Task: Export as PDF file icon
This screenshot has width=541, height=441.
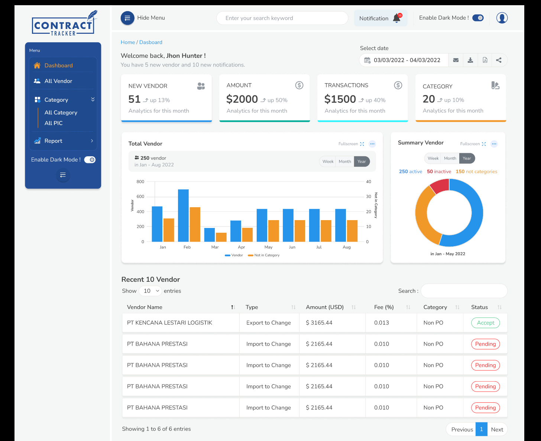Action: click(485, 60)
